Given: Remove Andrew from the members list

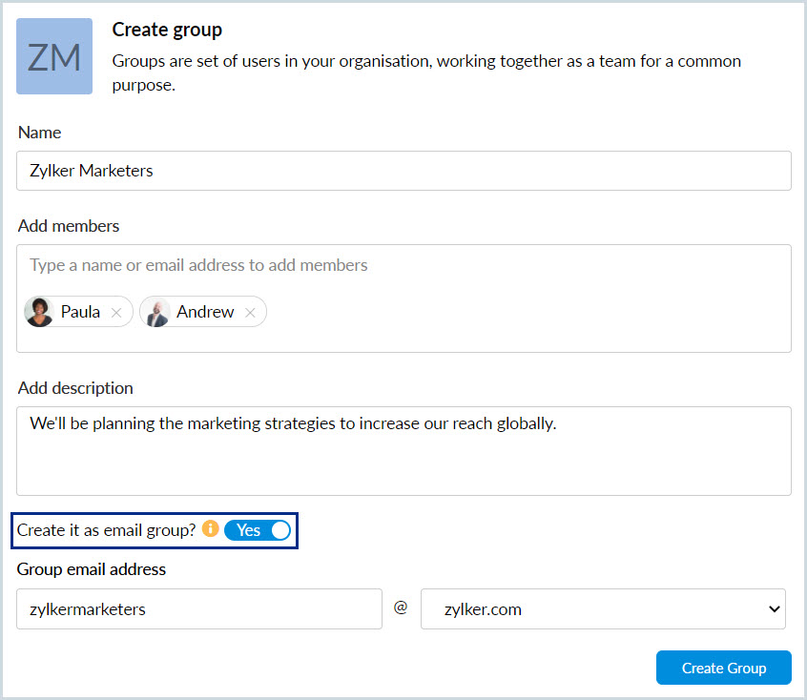Looking at the screenshot, I should pos(250,313).
